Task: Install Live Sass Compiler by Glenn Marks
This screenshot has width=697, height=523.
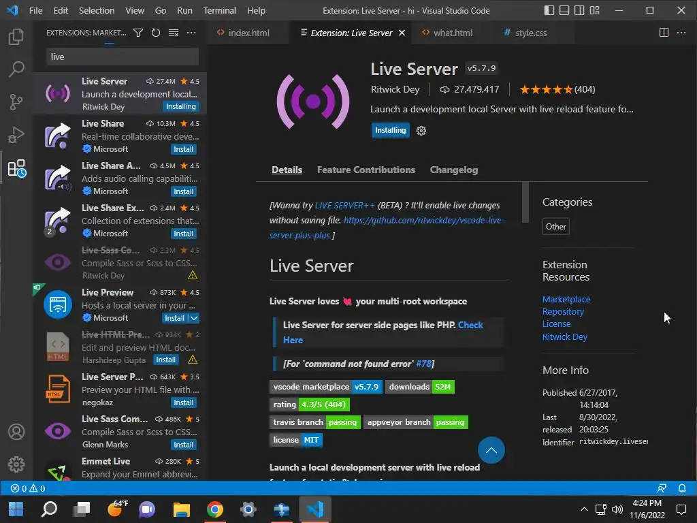Action: (x=184, y=445)
